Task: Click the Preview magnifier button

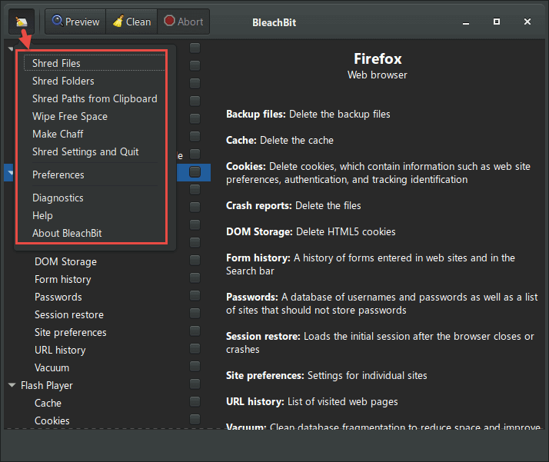Action: tap(75, 22)
